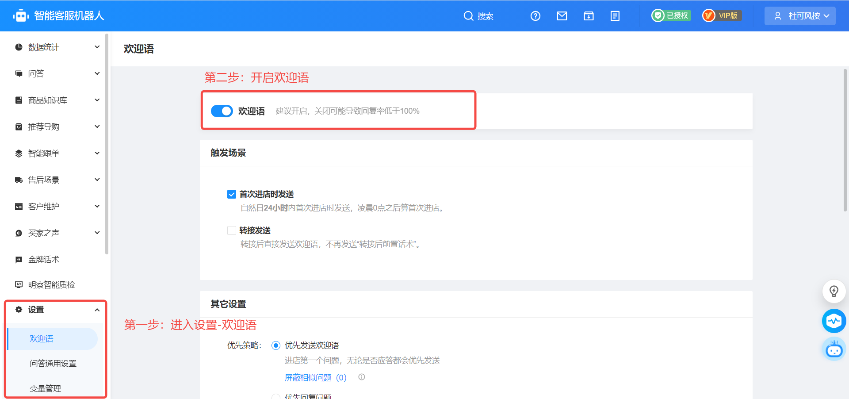Click the 售后场景 truck icon
This screenshot has height=399, width=849.
(19, 180)
